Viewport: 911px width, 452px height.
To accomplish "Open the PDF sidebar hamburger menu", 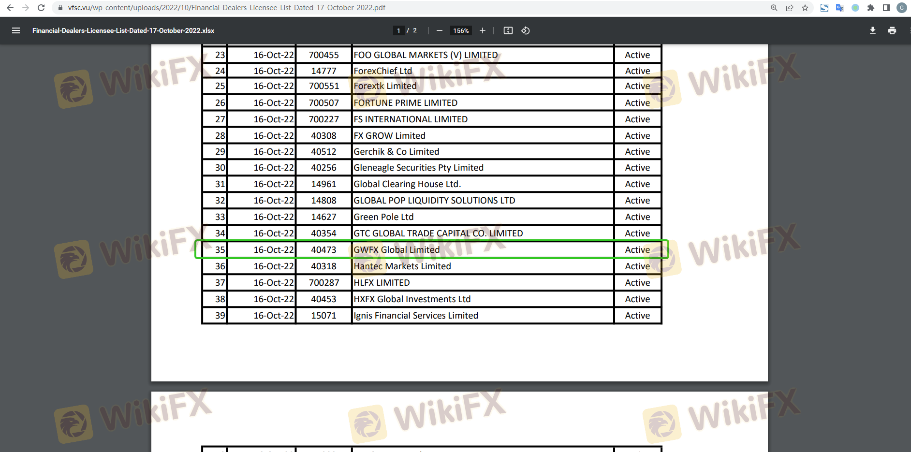I will (16, 30).
